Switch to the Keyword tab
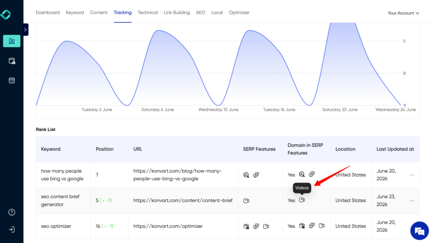Image resolution: width=432 pixels, height=243 pixels. 75,12
